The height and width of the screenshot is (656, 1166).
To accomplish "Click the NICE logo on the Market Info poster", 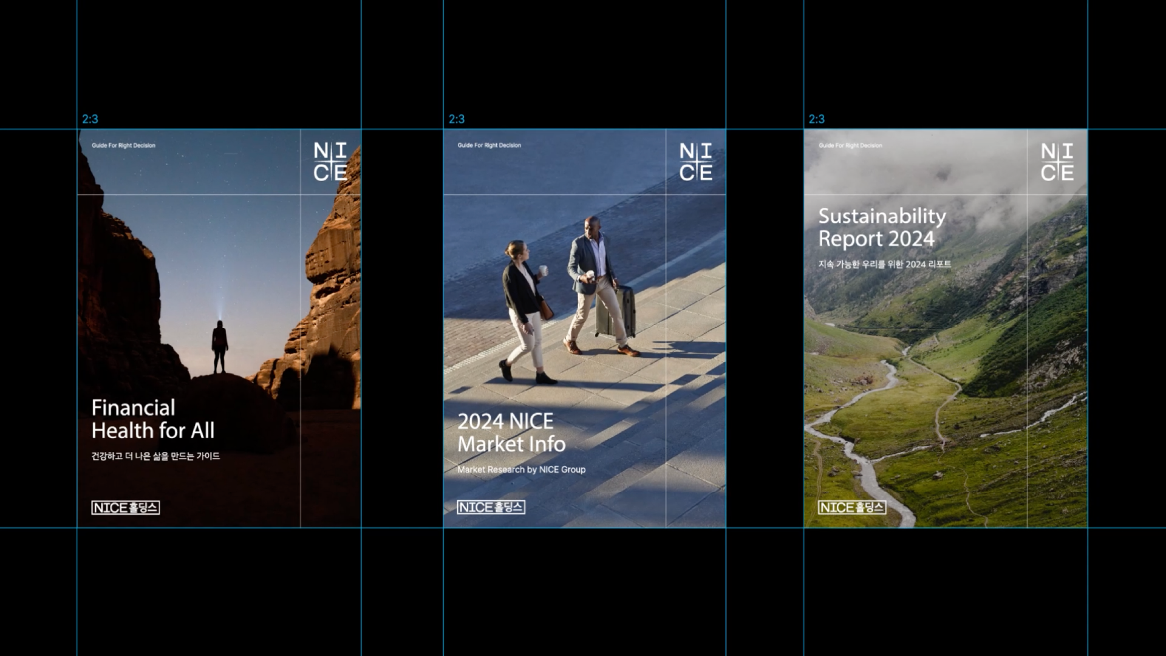I will click(x=696, y=162).
